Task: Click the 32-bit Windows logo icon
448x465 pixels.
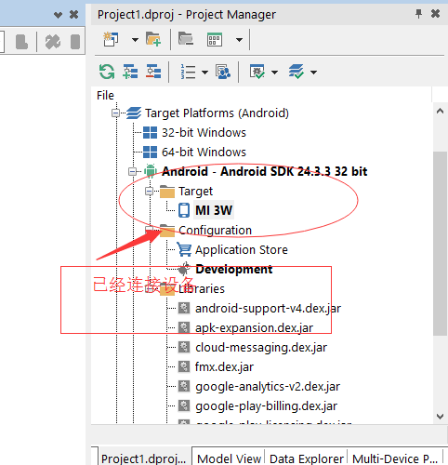Action: click(151, 133)
